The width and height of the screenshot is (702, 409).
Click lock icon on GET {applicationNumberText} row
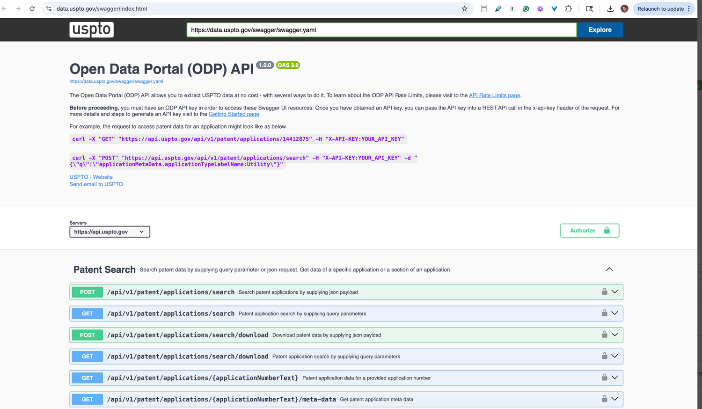coord(604,377)
